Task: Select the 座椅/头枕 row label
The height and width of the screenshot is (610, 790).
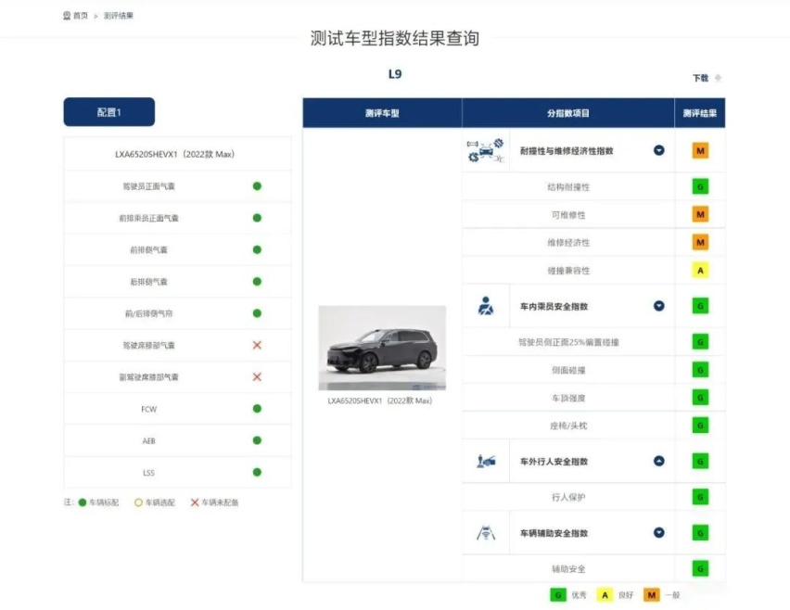Action: 568,426
